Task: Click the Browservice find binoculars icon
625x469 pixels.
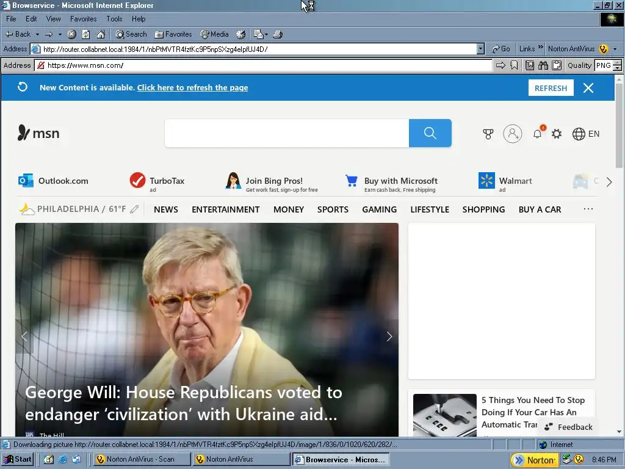Action: tap(543, 65)
